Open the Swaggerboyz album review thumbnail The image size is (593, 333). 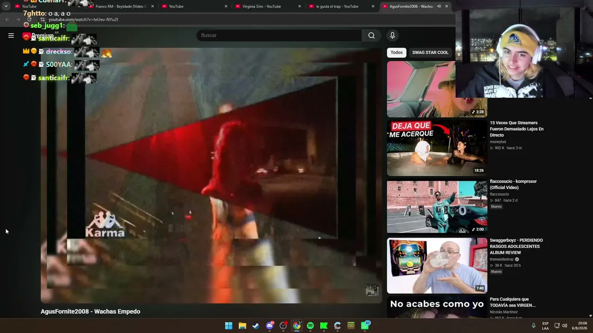(437, 265)
